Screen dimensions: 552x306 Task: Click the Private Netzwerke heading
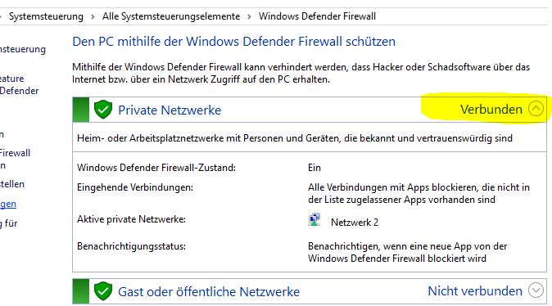click(x=170, y=110)
